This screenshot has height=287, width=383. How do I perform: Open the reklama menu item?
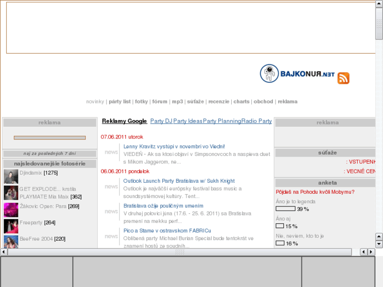point(288,101)
